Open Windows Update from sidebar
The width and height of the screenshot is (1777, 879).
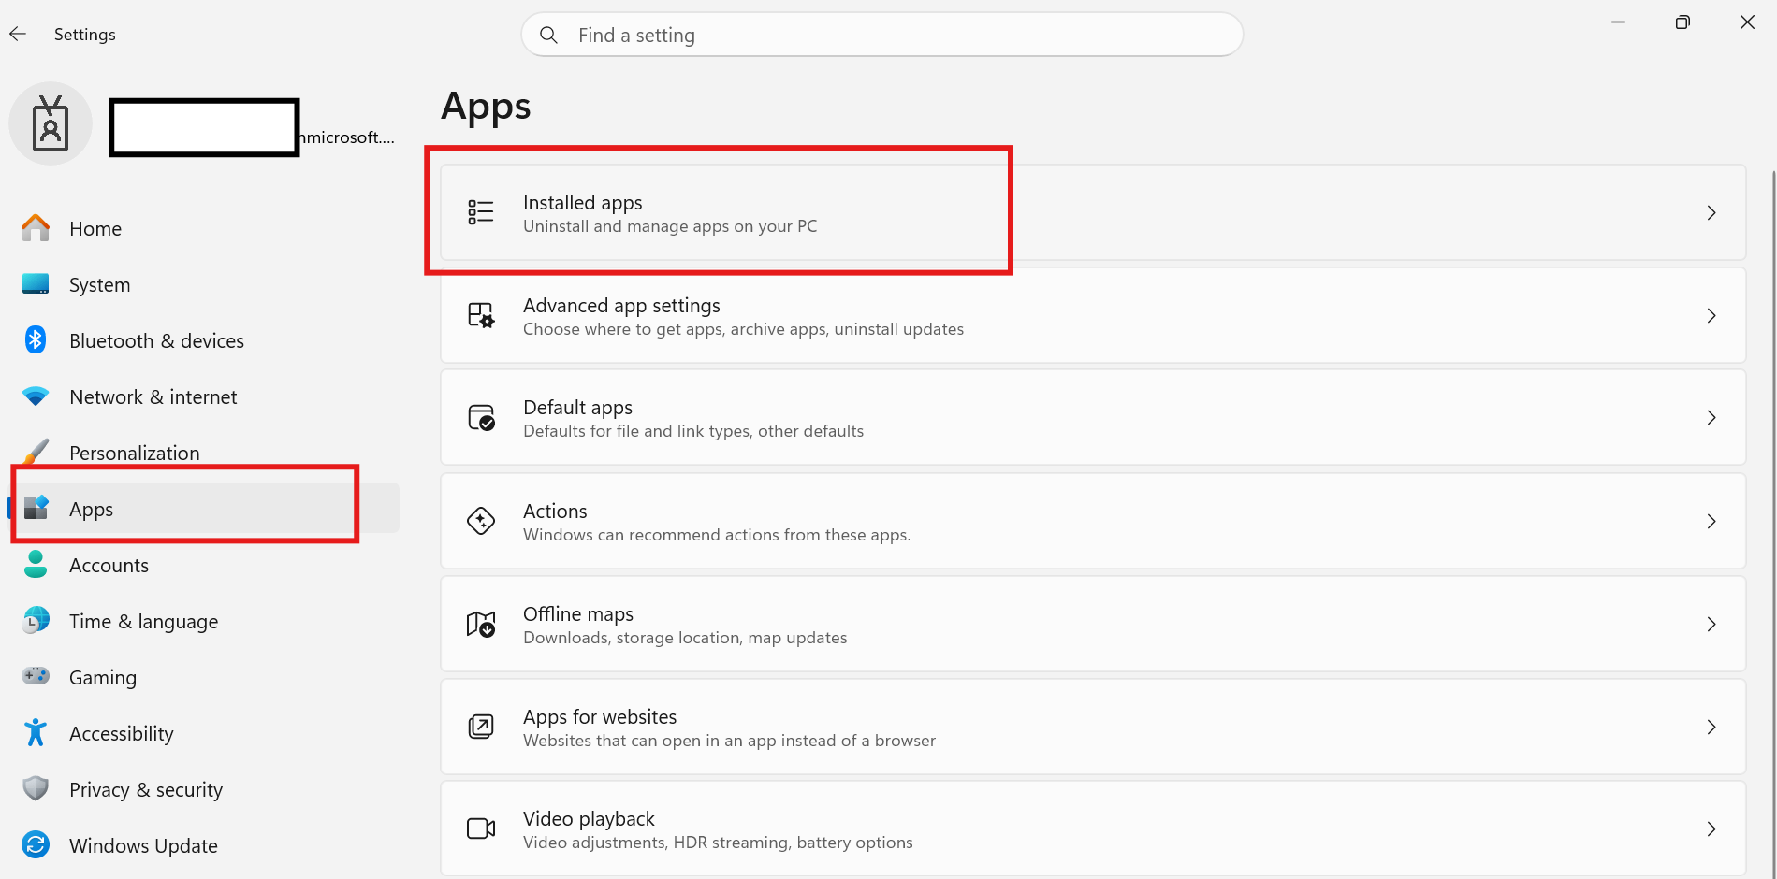coord(204,844)
